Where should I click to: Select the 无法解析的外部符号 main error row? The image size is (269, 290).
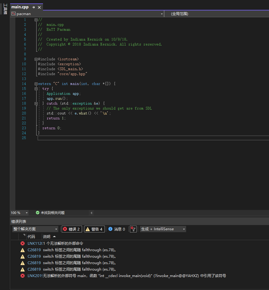[x=140, y=276]
